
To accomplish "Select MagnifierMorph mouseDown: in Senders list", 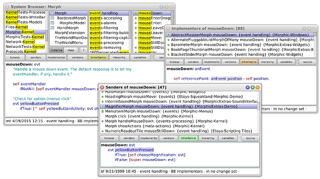I will point(179,107).
